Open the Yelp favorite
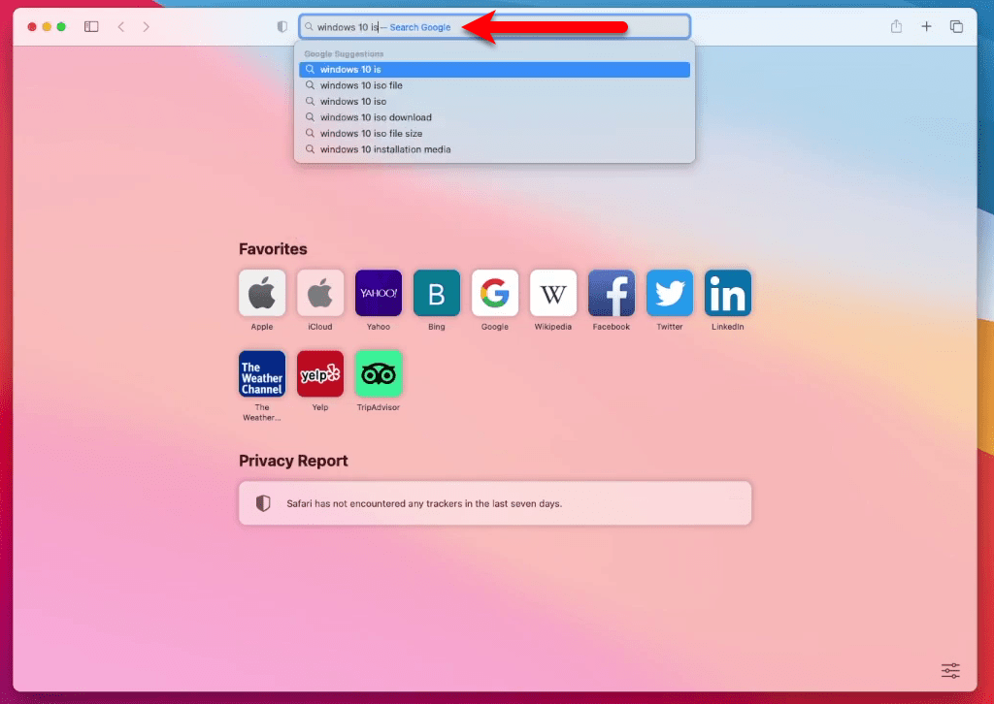Viewport: 994px width, 704px height. pos(320,373)
